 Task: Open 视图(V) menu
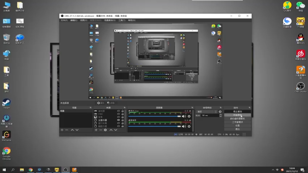(84, 20)
